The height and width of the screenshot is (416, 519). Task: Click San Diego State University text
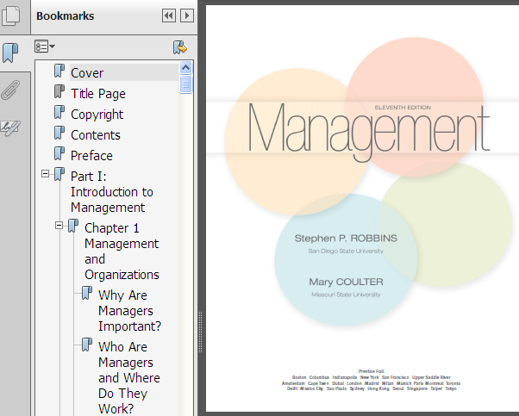point(346,251)
